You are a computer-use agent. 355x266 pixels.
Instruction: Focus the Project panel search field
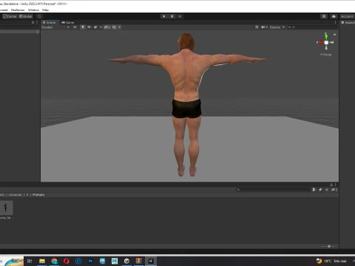[273, 190]
